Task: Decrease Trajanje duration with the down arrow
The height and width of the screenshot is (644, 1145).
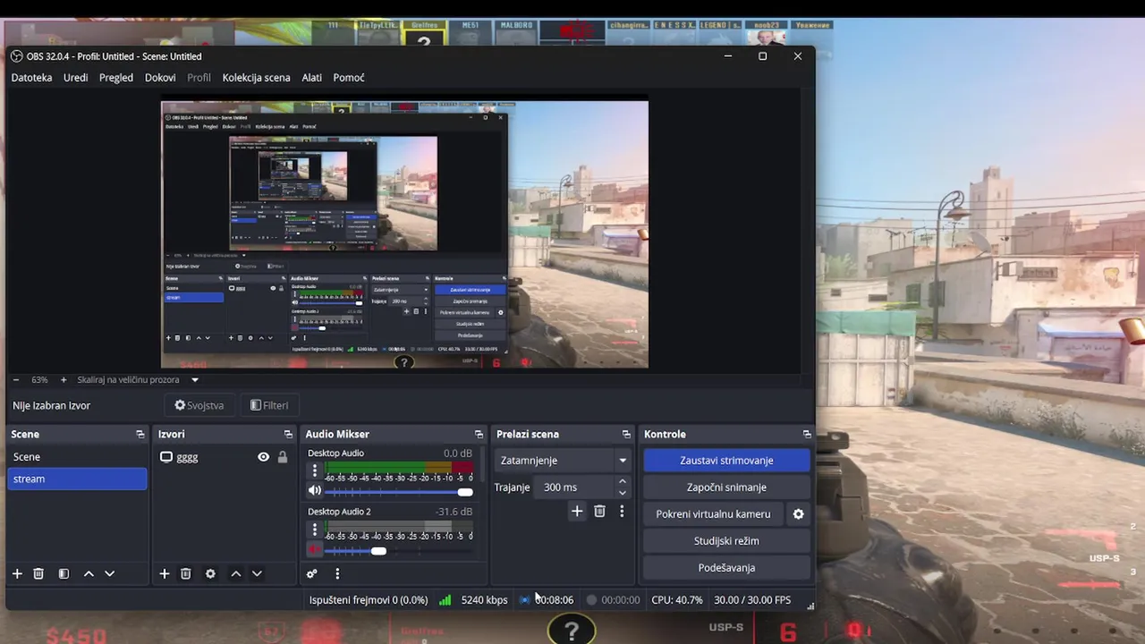Action: [623, 493]
